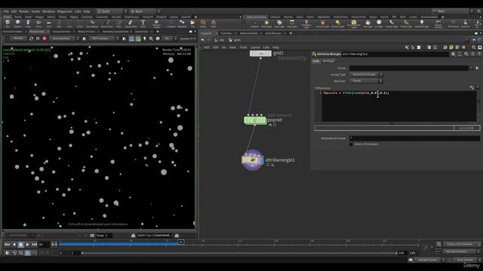Add a Spot Light from the shelf
Image resolution: width=483 pixels, height=271 pixels.
pos(279,23)
